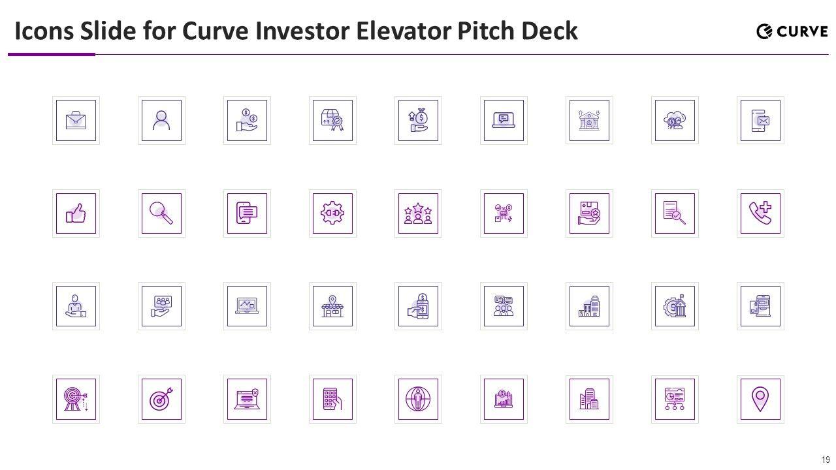Select the hand holding coins icon

(247, 120)
